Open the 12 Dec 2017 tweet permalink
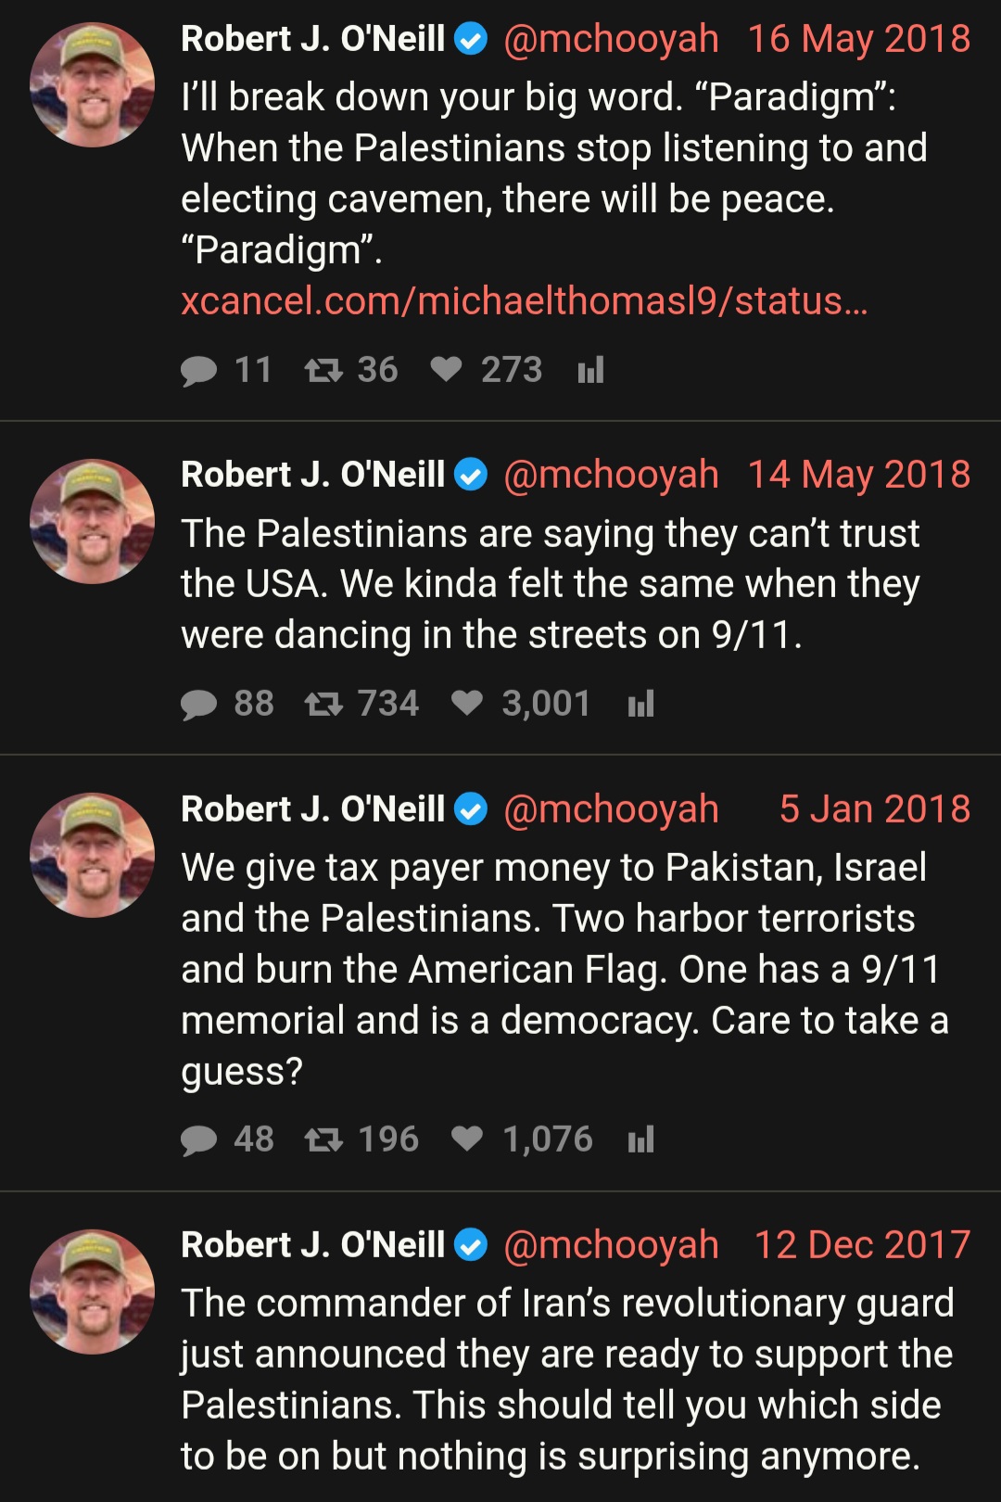 pyautogui.click(x=863, y=1245)
